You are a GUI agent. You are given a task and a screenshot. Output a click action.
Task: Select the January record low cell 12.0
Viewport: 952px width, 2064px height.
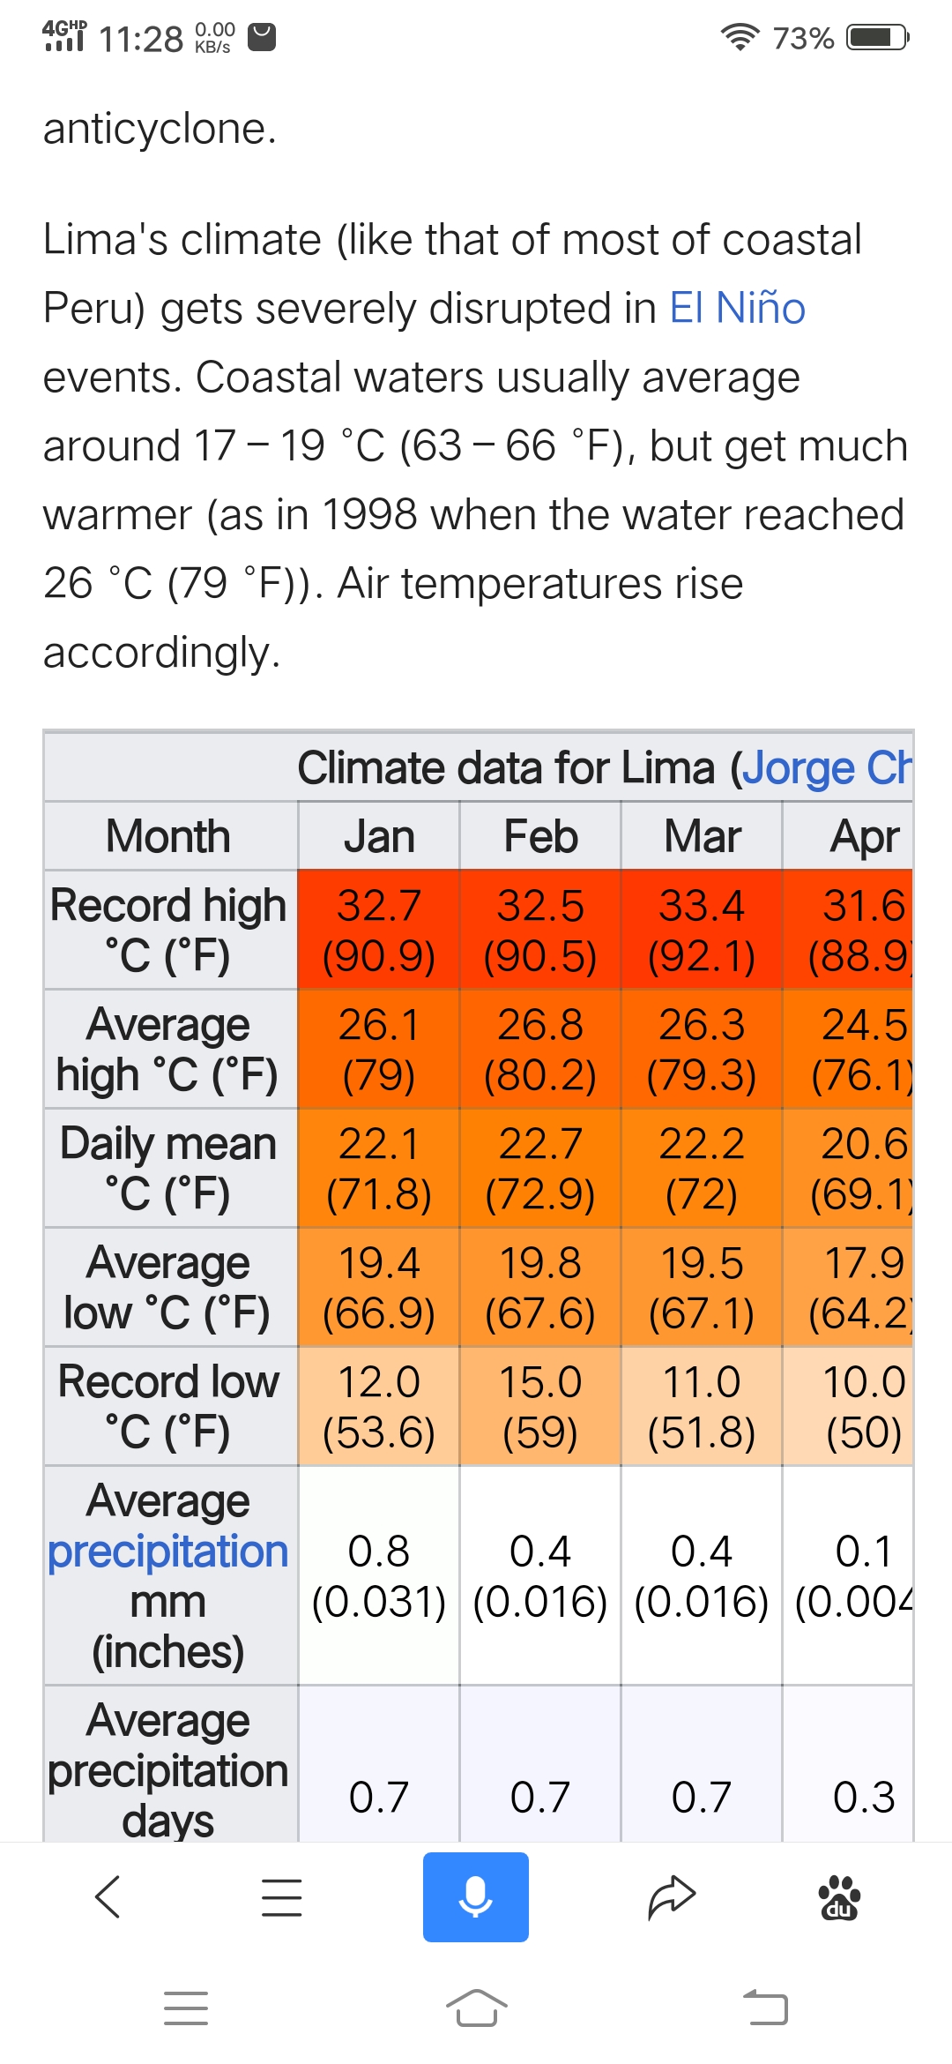[x=379, y=1406]
